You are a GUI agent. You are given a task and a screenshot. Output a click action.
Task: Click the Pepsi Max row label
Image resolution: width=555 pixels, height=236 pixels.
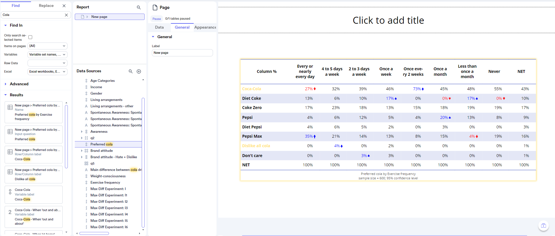pos(252,137)
